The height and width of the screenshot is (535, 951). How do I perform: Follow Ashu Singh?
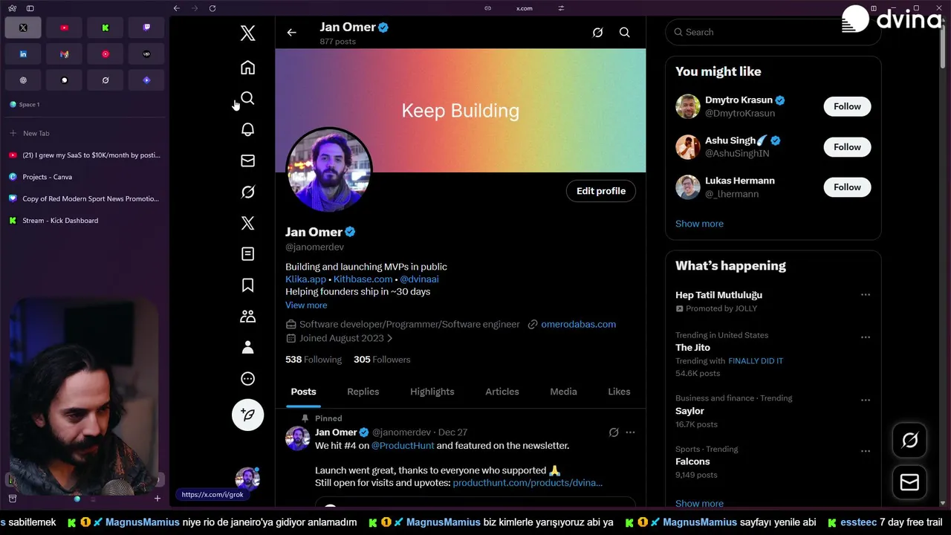click(847, 147)
